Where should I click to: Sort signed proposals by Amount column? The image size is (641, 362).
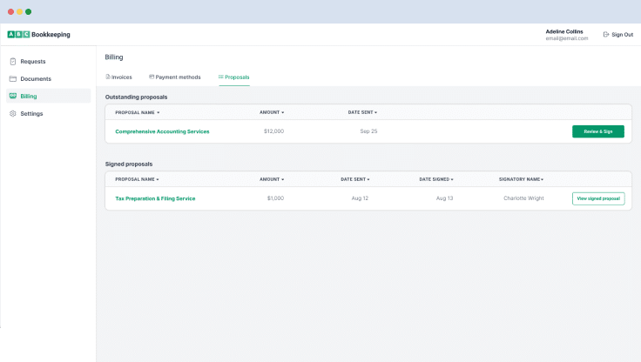click(x=272, y=179)
